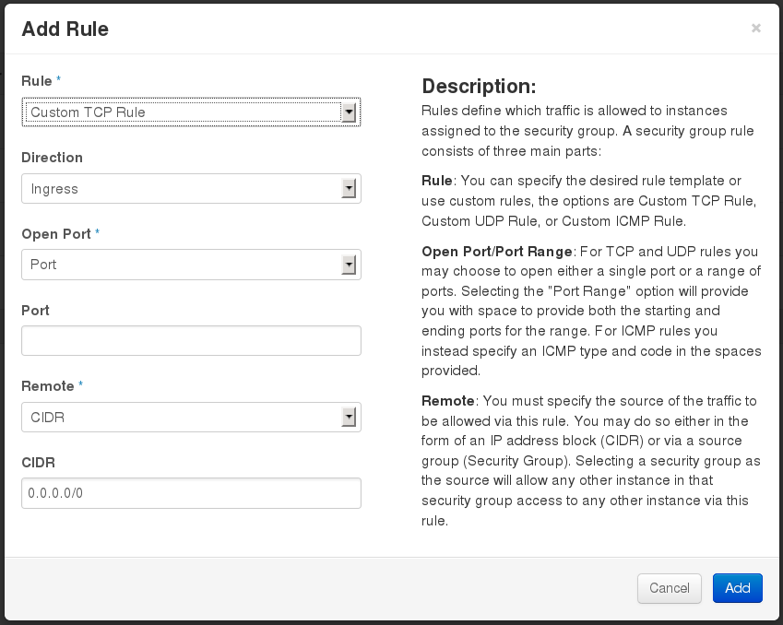This screenshot has width=783, height=625.
Task: Click the arrow icon on the Direction select
Action: pyautogui.click(x=349, y=189)
